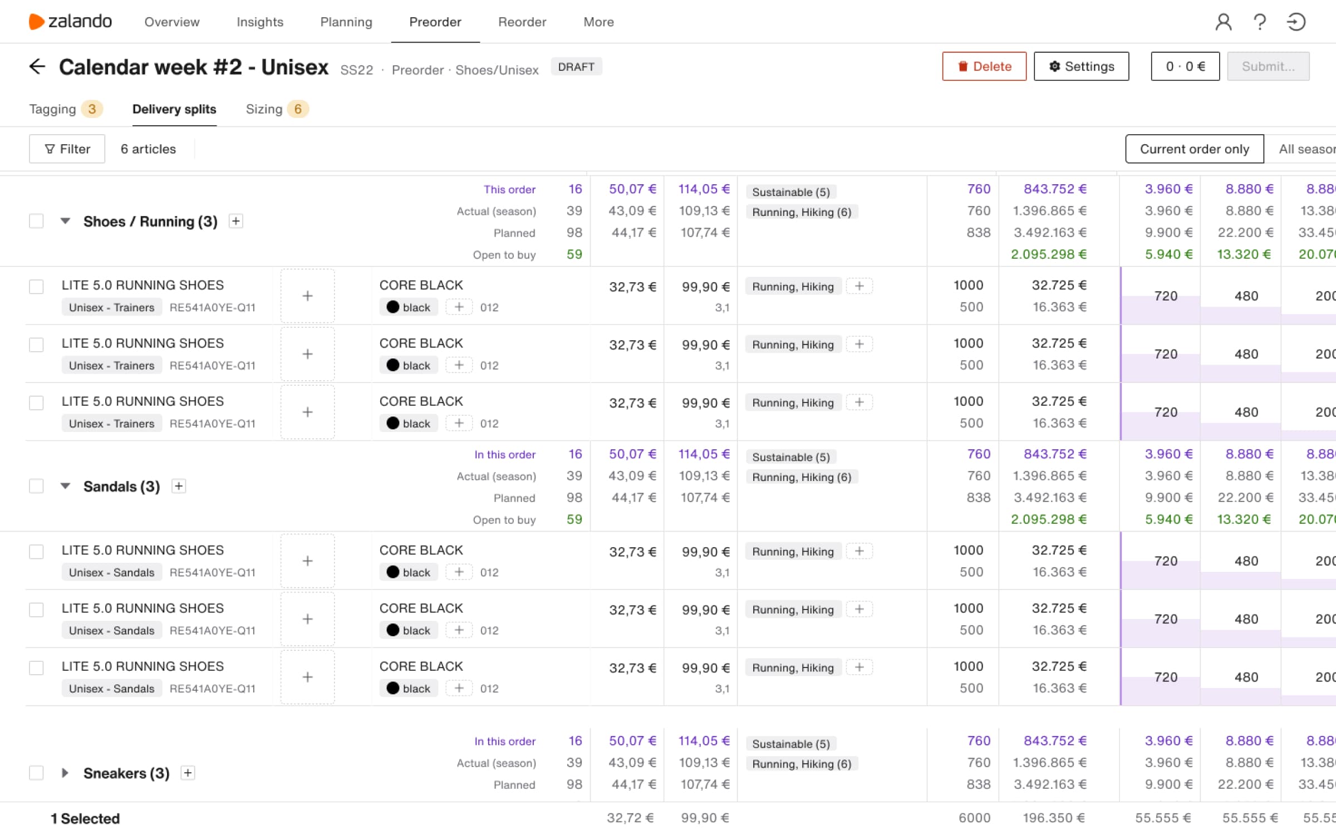
Task: Open the Filter options
Action: point(67,149)
